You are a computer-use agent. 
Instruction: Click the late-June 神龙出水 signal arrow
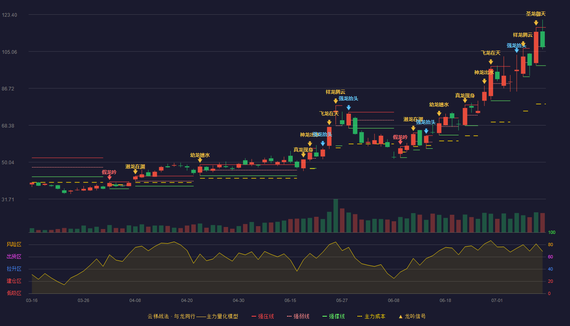tap(484, 81)
